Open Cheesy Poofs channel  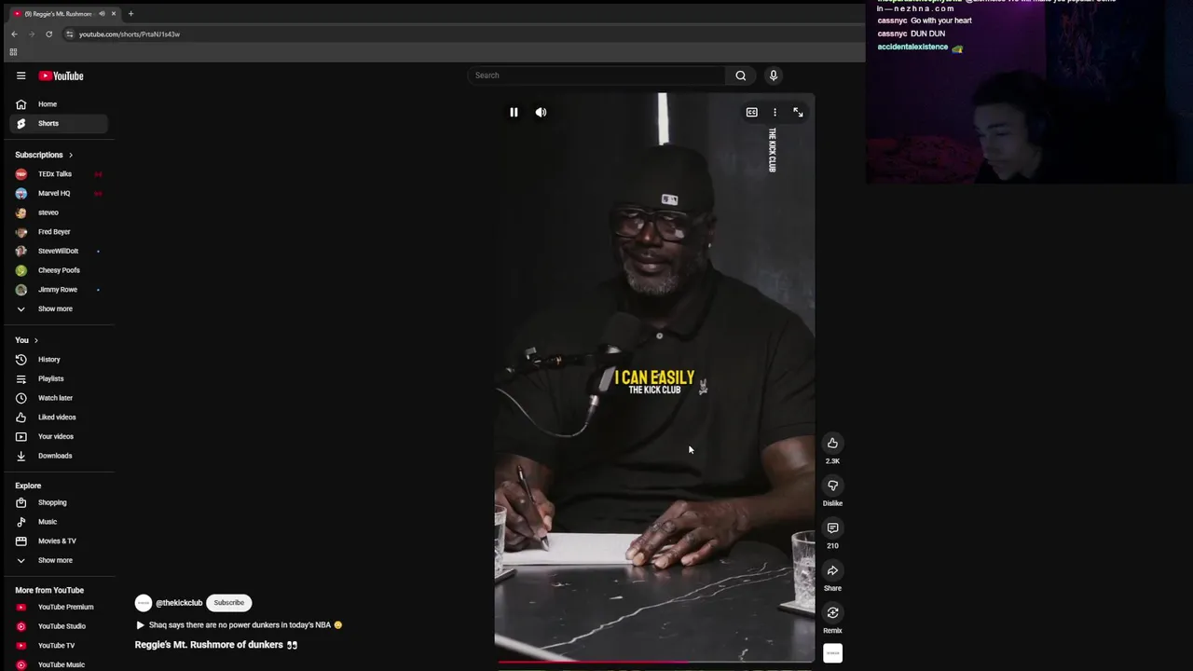point(59,270)
